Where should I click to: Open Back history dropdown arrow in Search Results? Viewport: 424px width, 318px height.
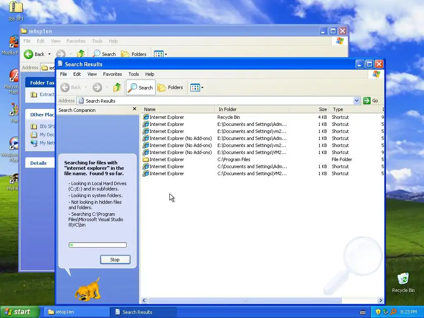tap(86, 87)
